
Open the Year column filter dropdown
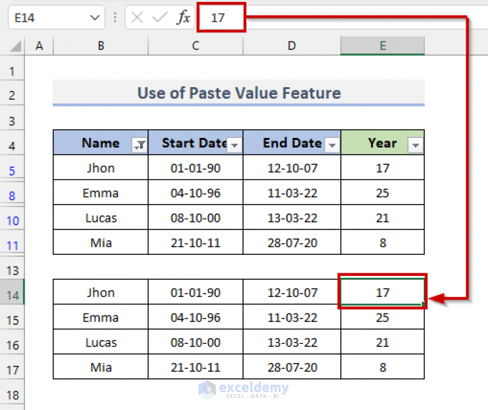(415, 146)
